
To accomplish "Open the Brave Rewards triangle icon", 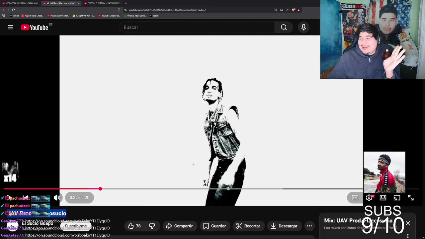I will tap(298, 10).
